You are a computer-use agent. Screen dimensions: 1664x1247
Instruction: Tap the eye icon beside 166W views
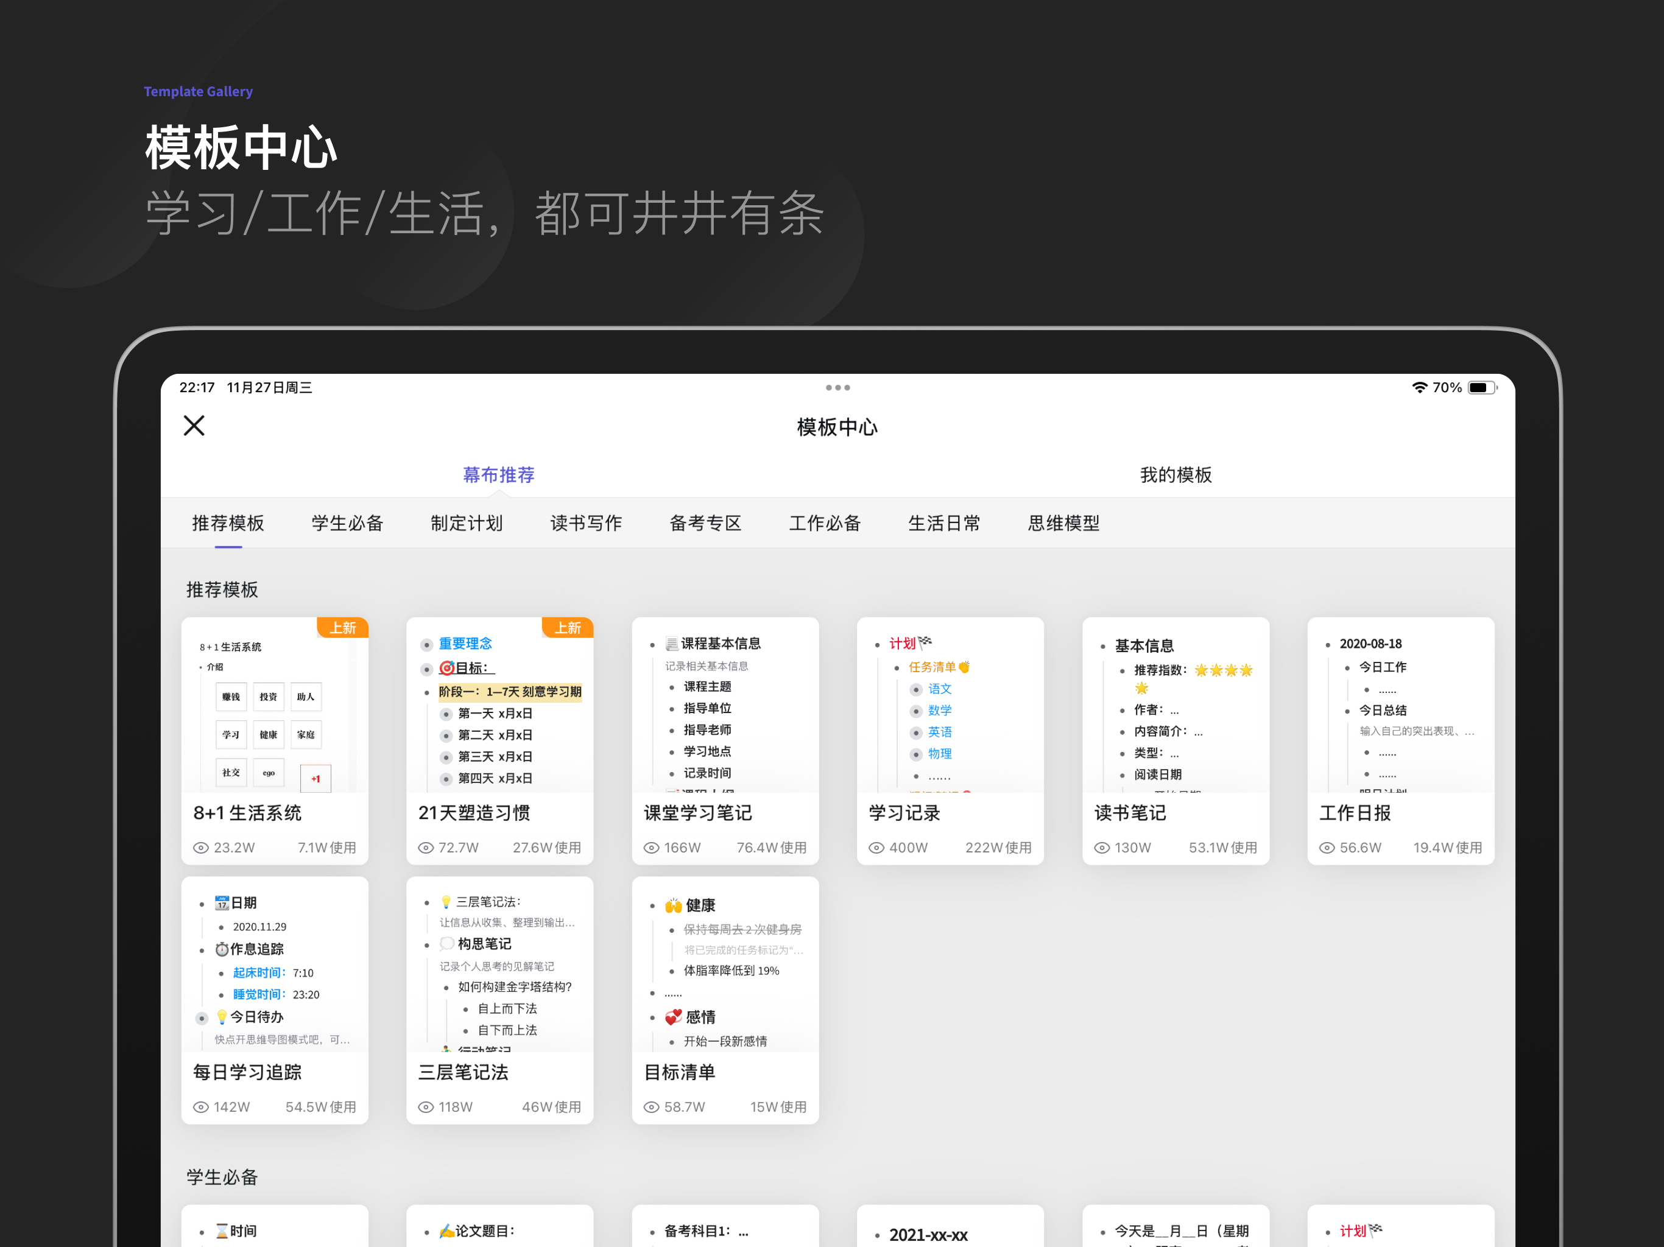click(x=652, y=848)
